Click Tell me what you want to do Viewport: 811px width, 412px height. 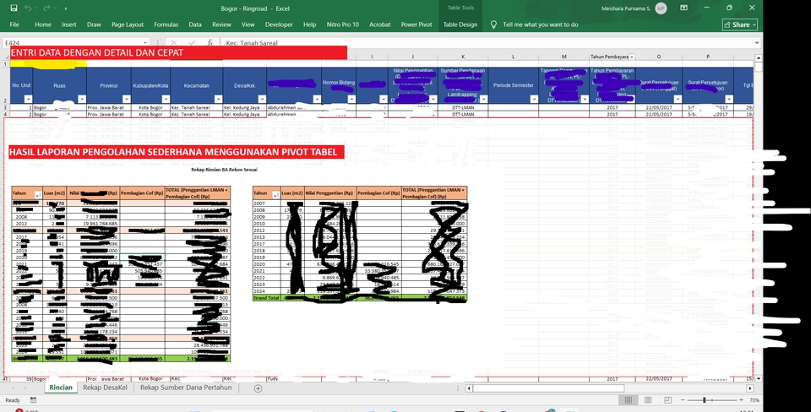pos(541,24)
